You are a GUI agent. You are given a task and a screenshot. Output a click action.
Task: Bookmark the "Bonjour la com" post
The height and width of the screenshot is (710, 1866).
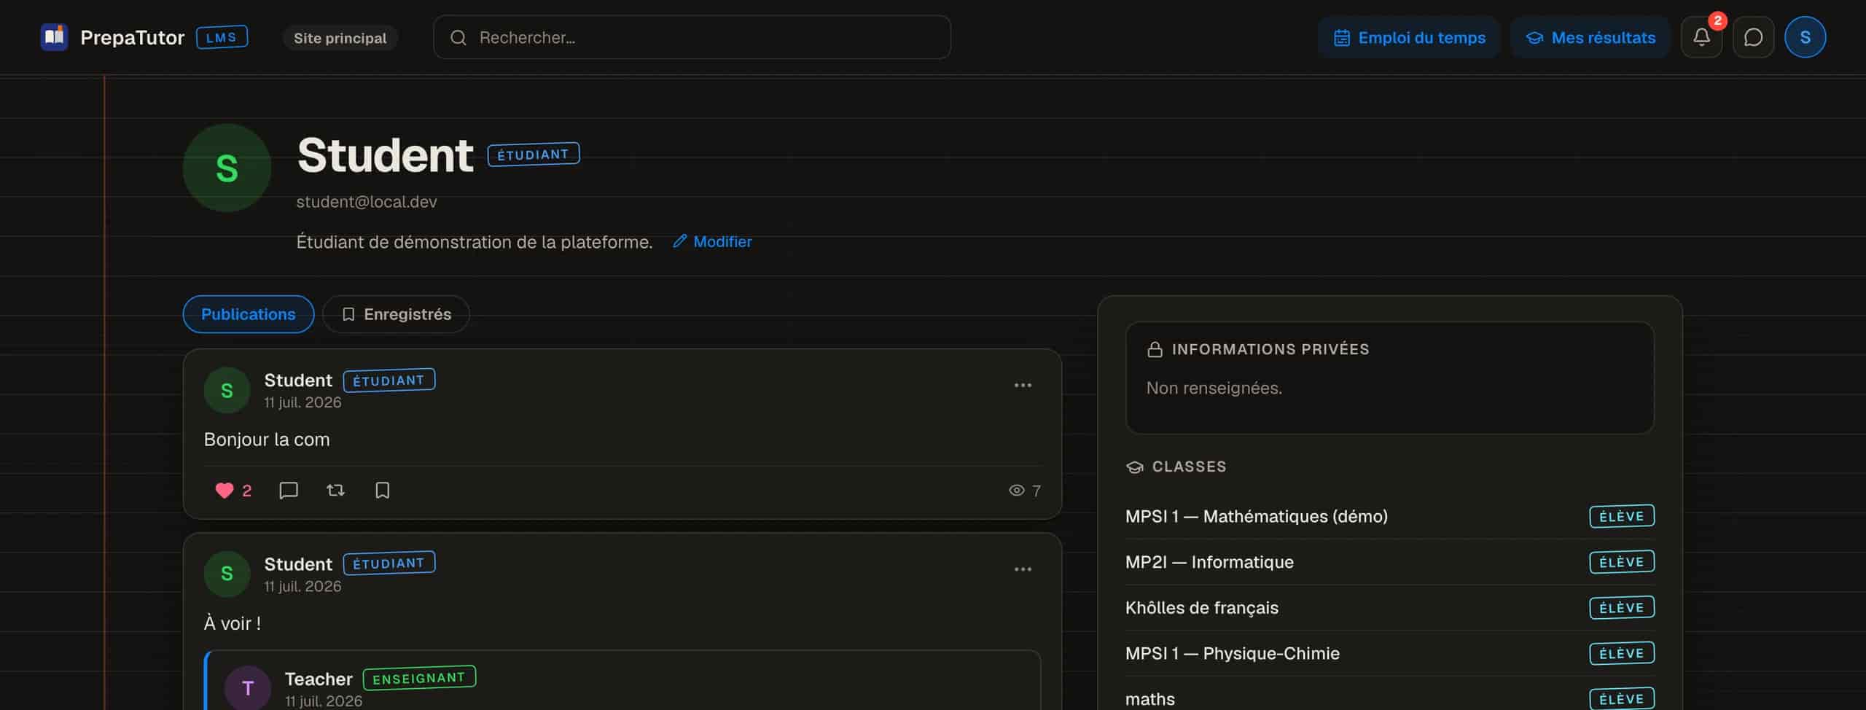click(382, 490)
